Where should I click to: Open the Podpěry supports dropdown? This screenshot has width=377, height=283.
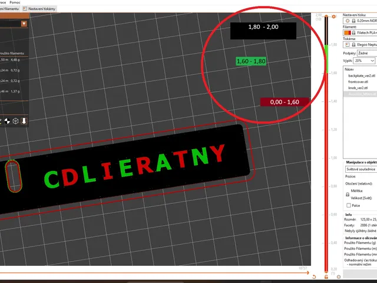[367, 53]
